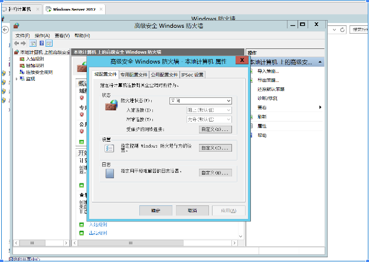Click the settings list icon under 设置
The image size is (369, 262).
point(109,148)
